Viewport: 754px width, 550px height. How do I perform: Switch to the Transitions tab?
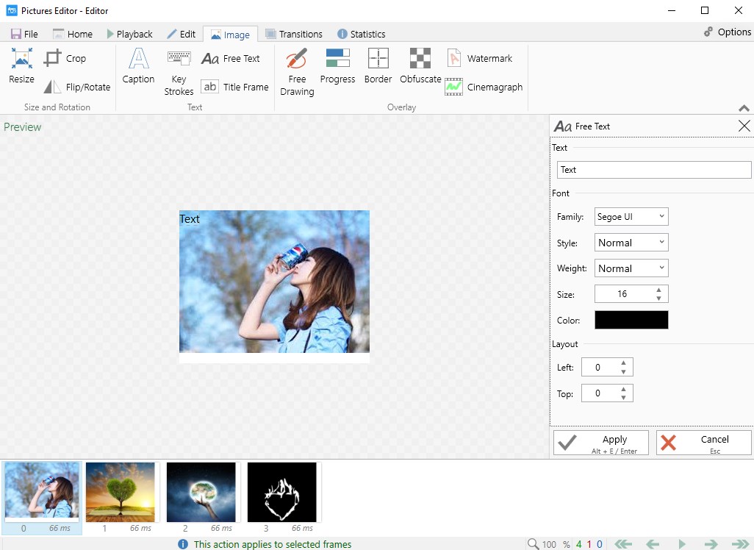[x=294, y=34]
